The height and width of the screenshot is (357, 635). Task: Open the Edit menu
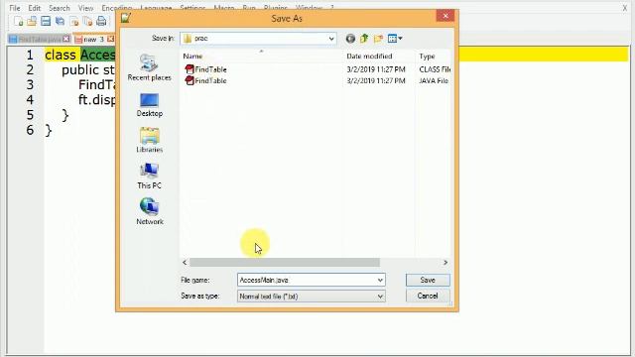(34, 8)
